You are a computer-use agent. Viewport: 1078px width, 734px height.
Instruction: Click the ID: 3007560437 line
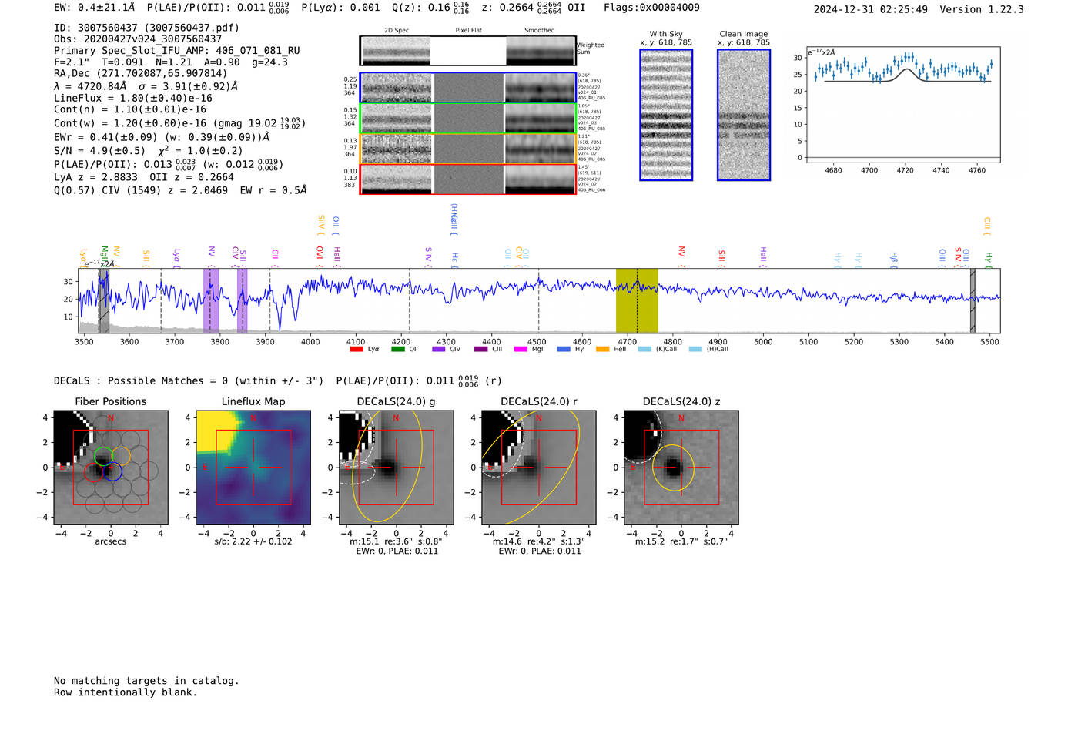pyautogui.click(x=146, y=28)
